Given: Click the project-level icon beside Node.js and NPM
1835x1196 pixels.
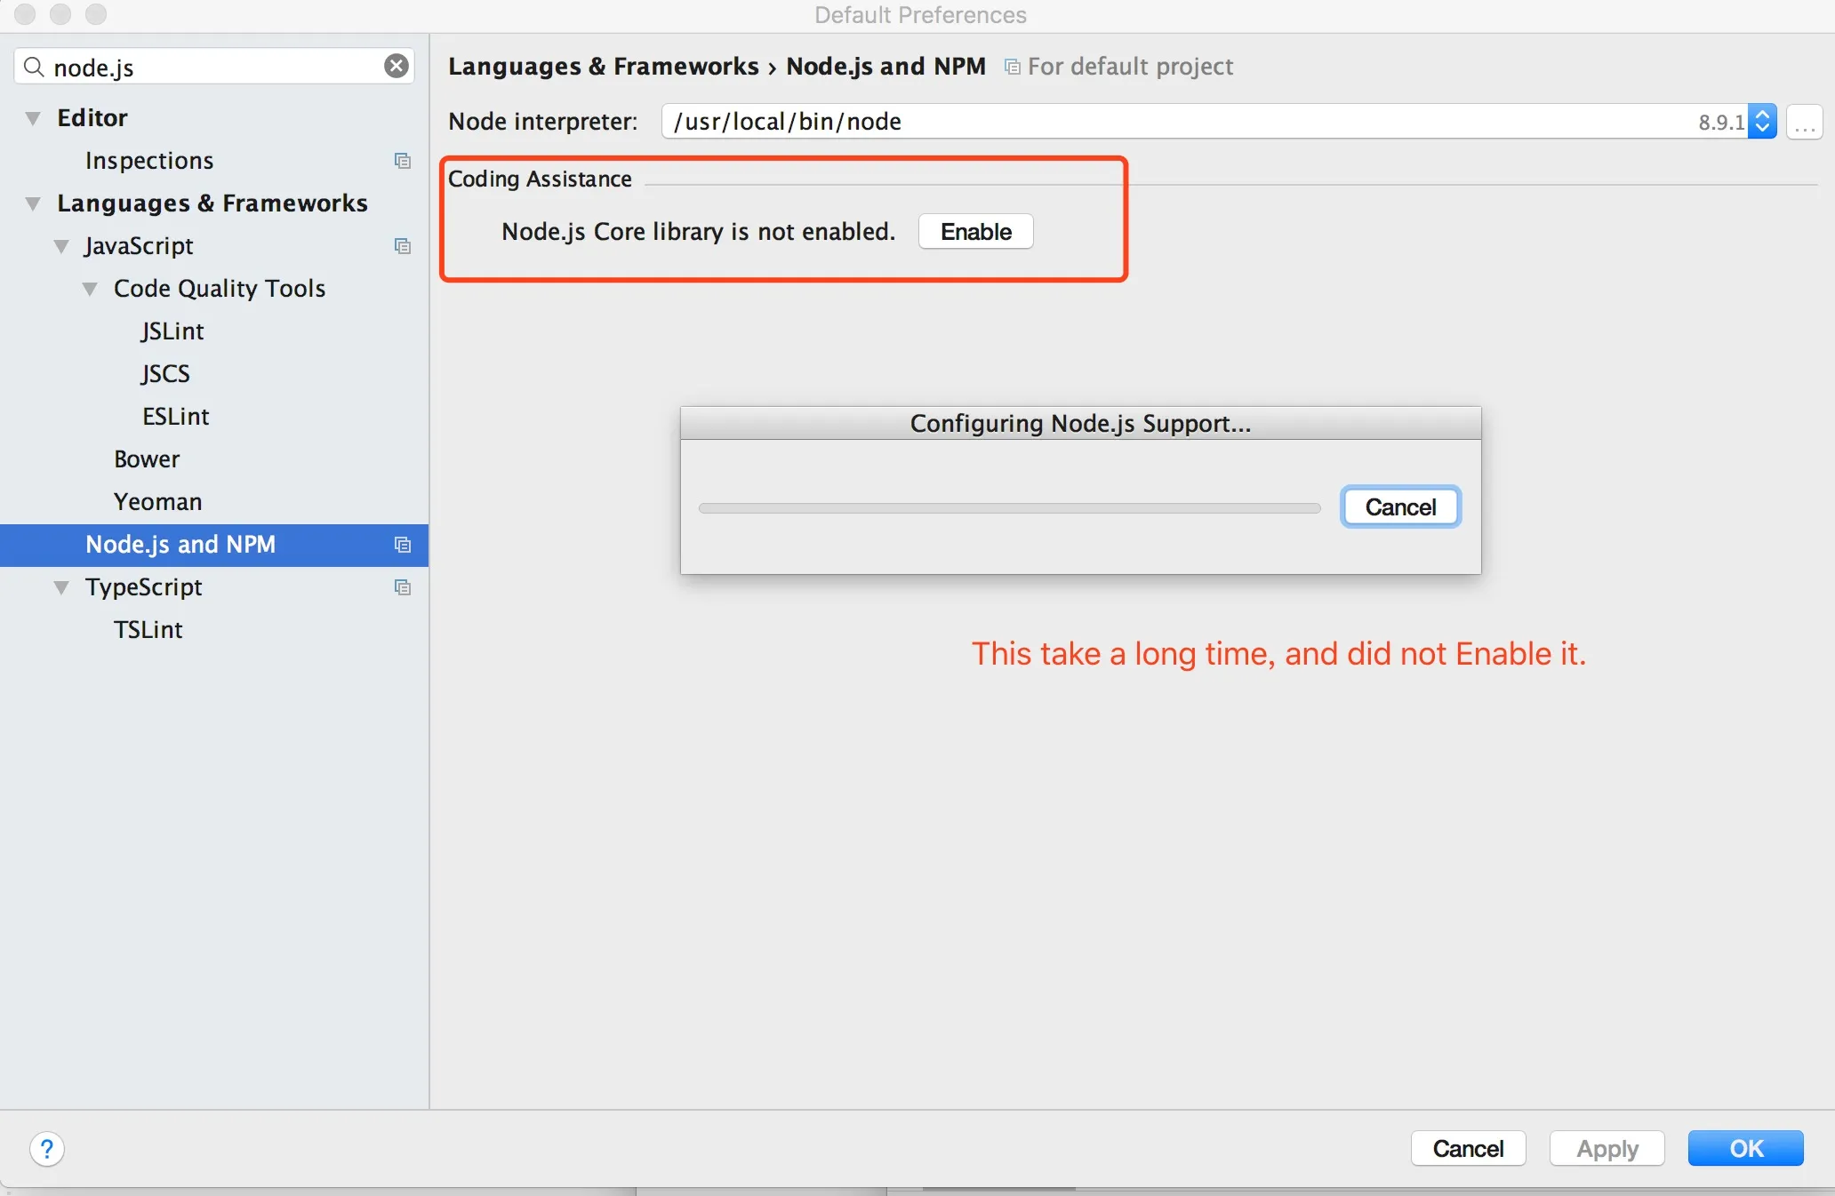Looking at the screenshot, I should coord(403,545).
